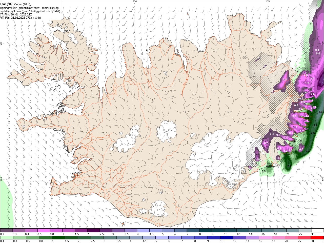The image size is (324, 243).
Task: Pick dark purple snow swatch between 2 and 2.5
Action: click(x=93, y=231)
